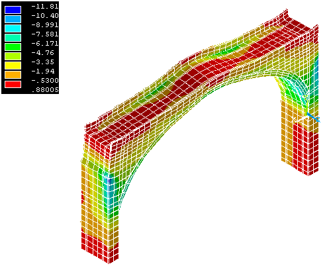Click the yellow legend color swatch
The width and height of the screenshot is (327, 276).
click(13, 66)
